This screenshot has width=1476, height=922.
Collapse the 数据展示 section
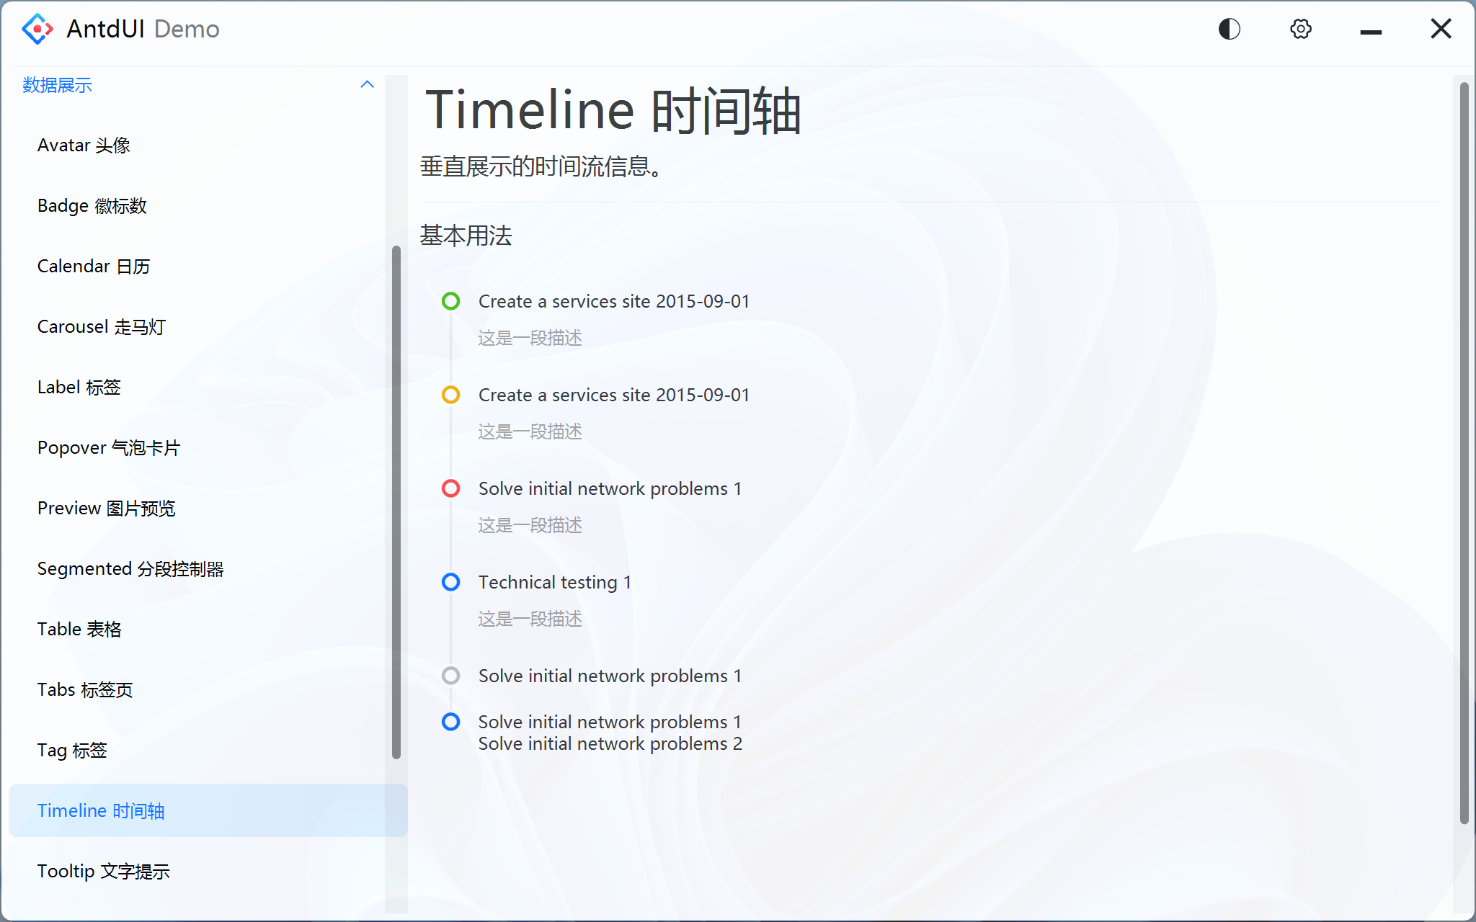tap(368, 84)
